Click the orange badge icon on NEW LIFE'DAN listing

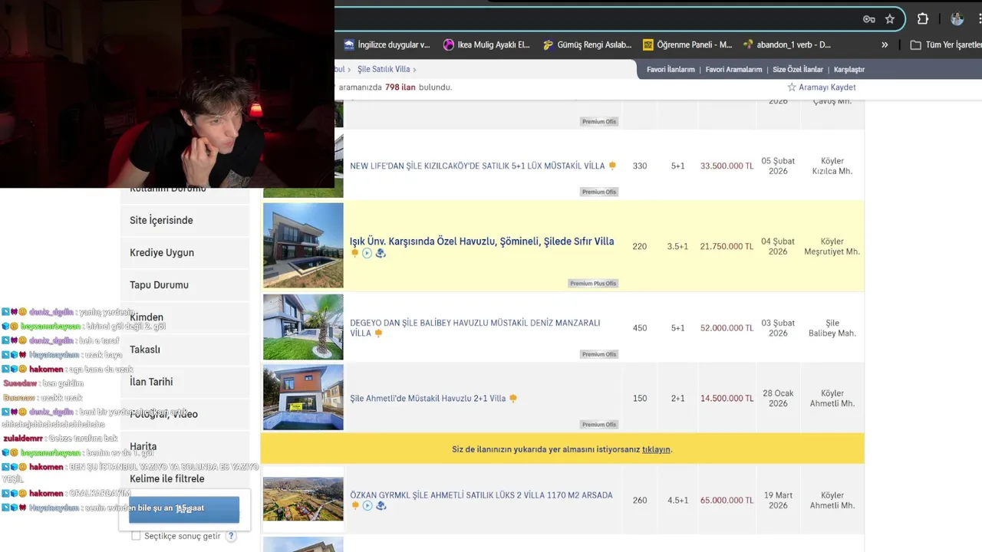(x=612, y=166)
